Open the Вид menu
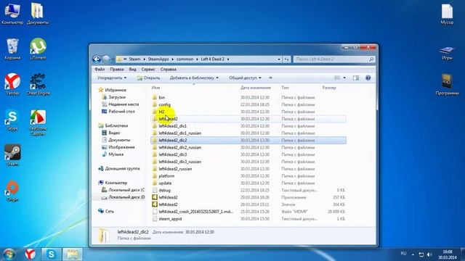 pos(132,70)
